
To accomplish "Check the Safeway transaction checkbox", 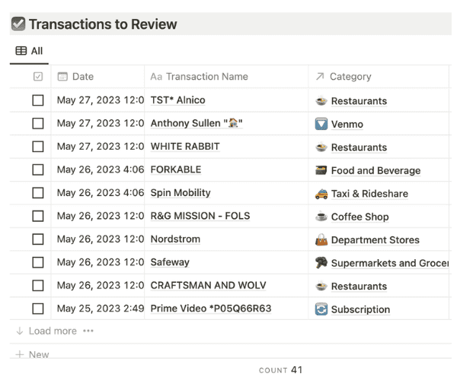I will coord(38,262).
